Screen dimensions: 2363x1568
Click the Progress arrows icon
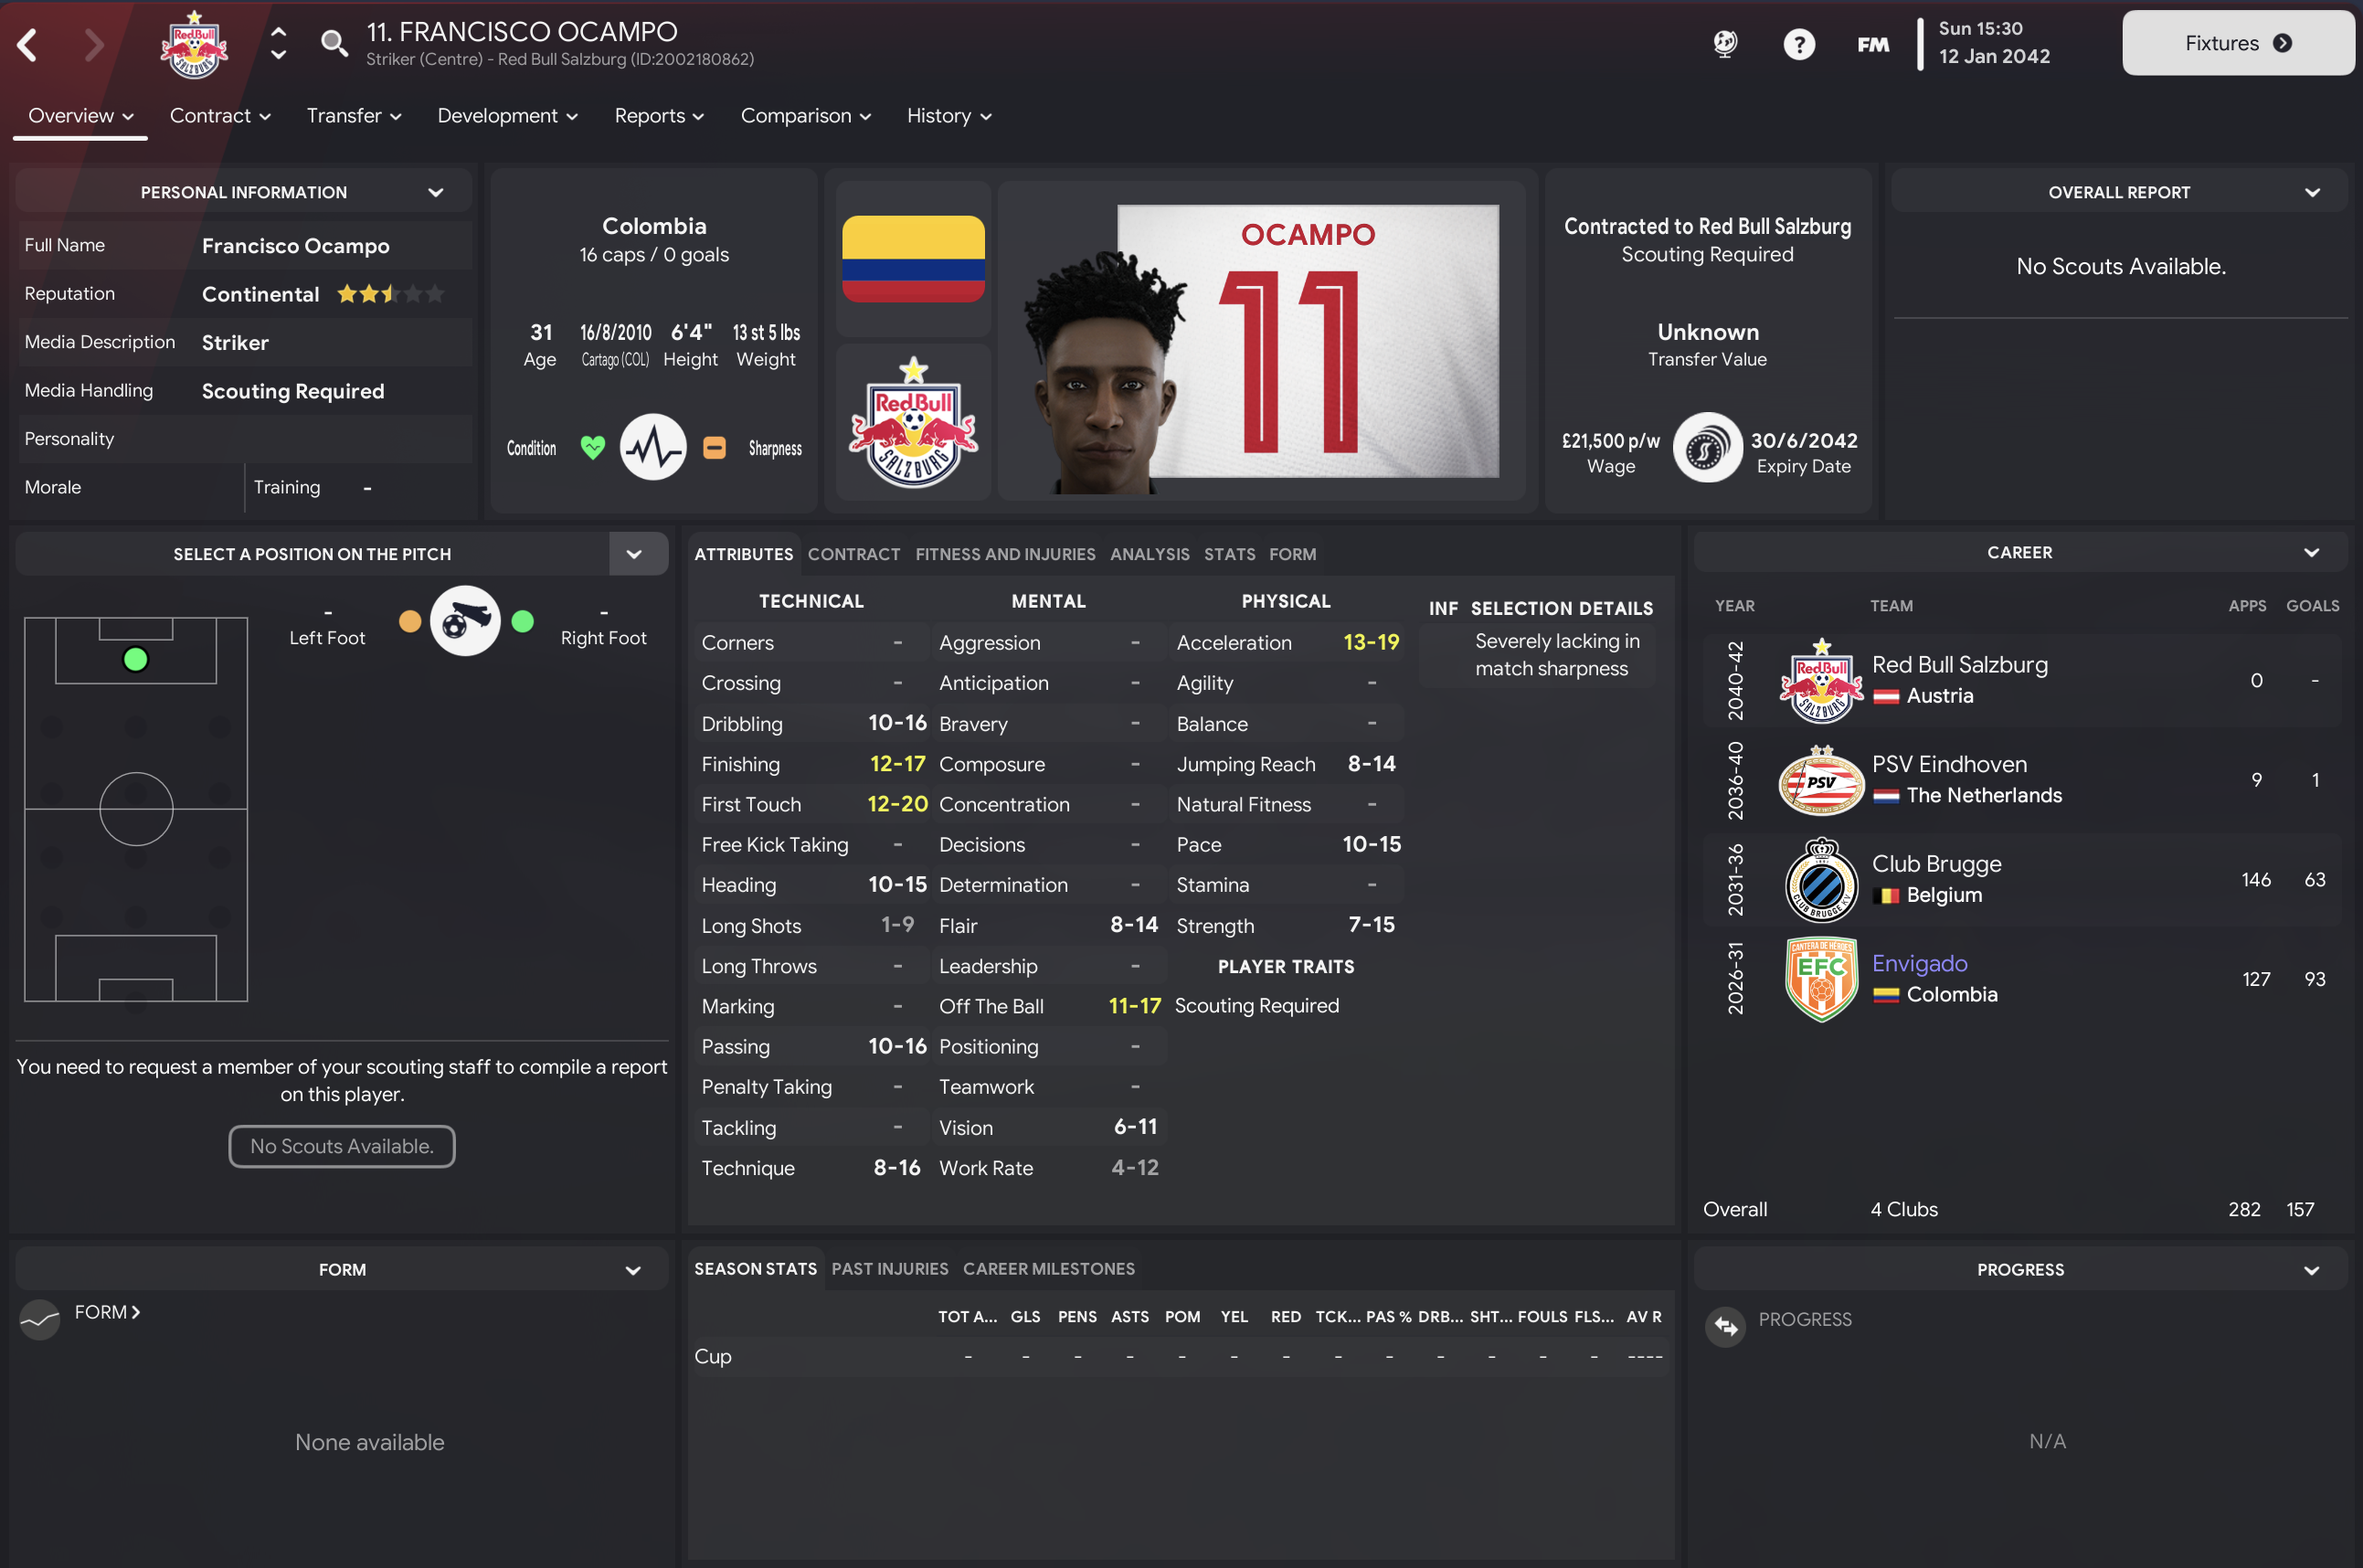(1725, 1326)
